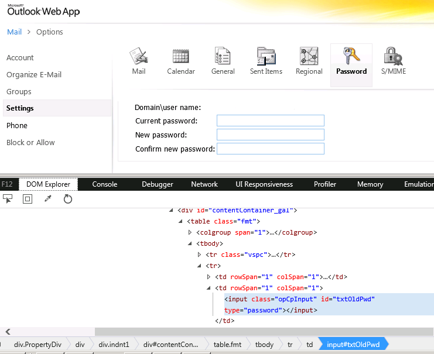This screenshot has height=354, width=434.
Task: Switch to the Console tab
Action: [105, 184]
